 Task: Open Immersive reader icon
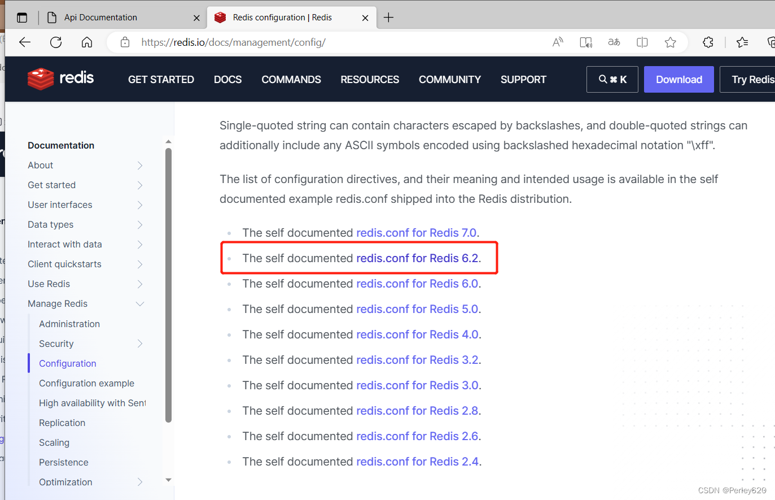[586, 42]
